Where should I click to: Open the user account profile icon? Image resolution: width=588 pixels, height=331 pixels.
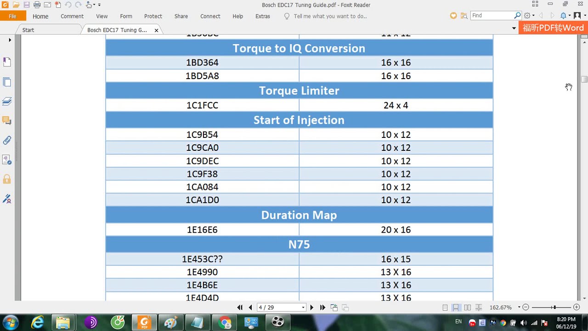577,16
